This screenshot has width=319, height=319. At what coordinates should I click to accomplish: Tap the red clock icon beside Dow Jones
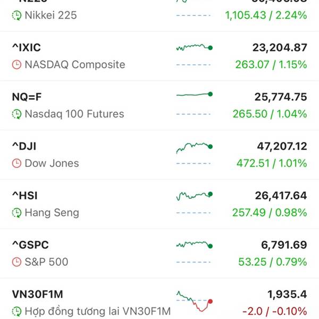tap(16, 163)
